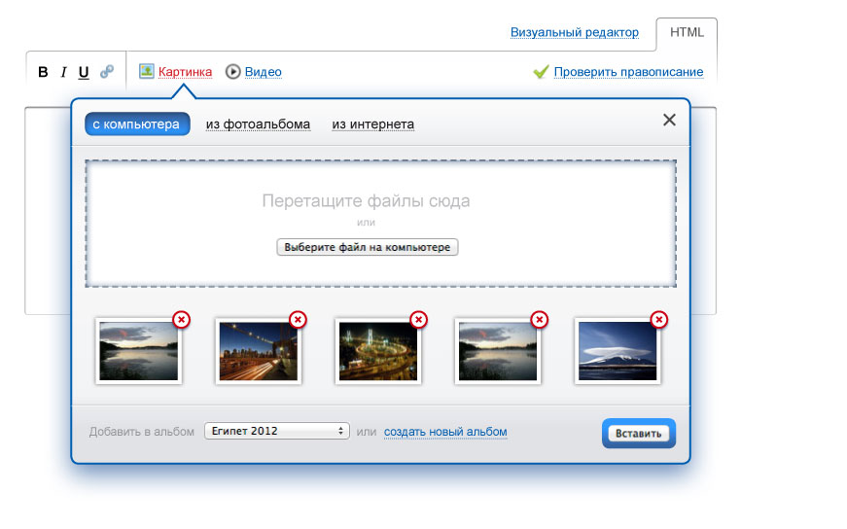Click the Картинка image icon
Screen dimensions: 847x529
(147, 71)
